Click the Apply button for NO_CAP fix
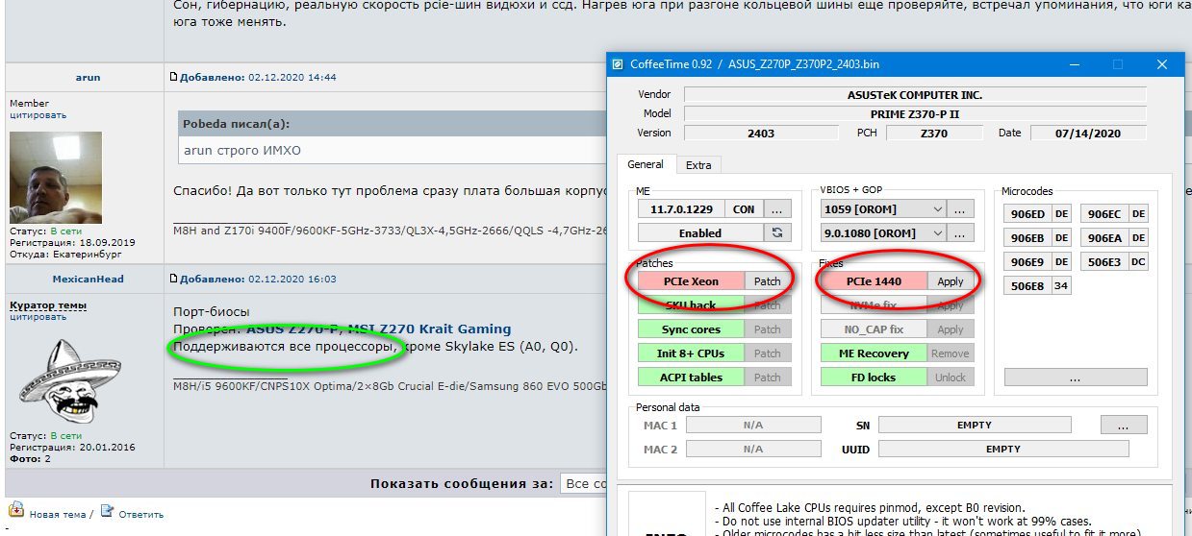Viewport: 1192px width, 536px height. tap(950, 329)
